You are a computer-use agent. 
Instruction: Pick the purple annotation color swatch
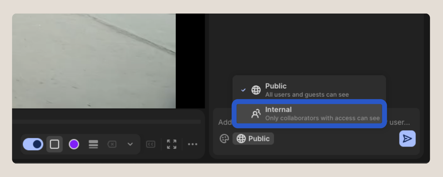coord(74,144)
